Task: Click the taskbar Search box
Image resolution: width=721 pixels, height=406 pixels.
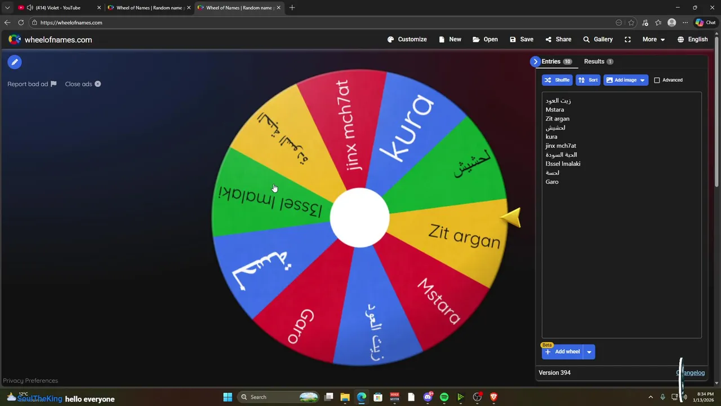Action: (279, 397)
